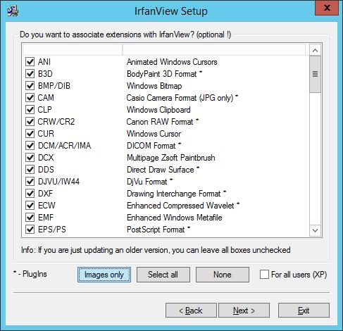Toggle the DCM/ACR/IMA checkbox
The image size is (343, 331).
click(x=30, y=146)
